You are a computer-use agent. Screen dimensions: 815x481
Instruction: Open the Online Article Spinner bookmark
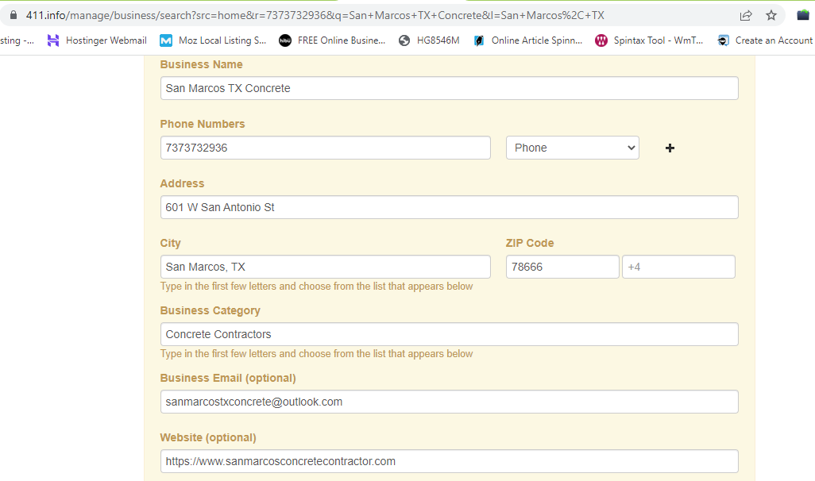(527, 40)
